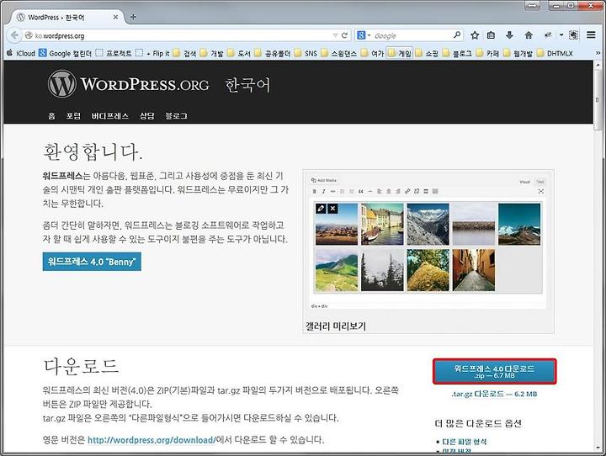This screenshot has width=606, height=456.
Task: Open the DHTMLX bookmarks folder
Action: tap(555, 53)
